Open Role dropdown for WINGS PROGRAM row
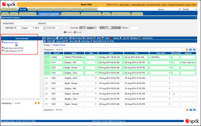Screen dimensions: 201x126 (91, 57)
